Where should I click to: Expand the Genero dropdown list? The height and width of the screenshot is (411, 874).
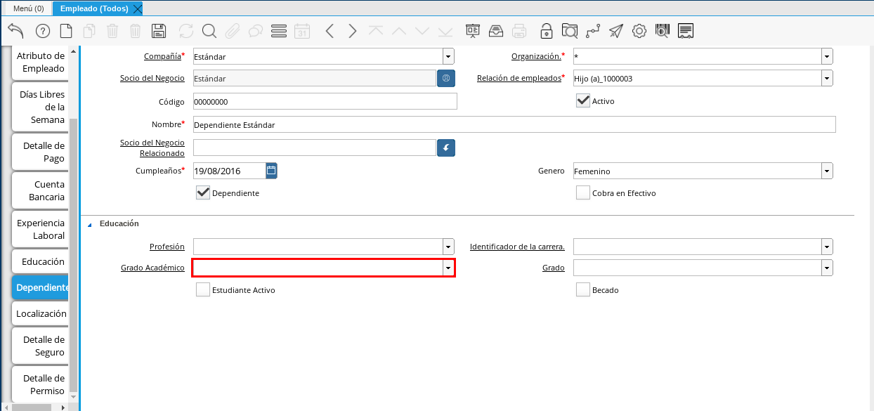pos(827,171)
